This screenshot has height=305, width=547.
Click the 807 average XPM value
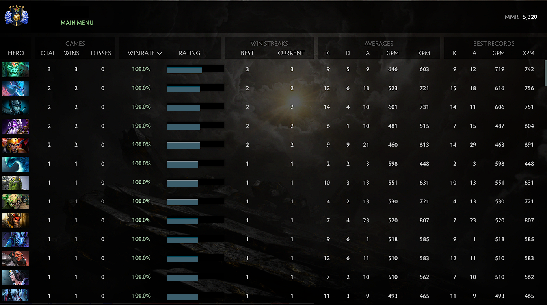pyautogui.click(x=424, y=220)
